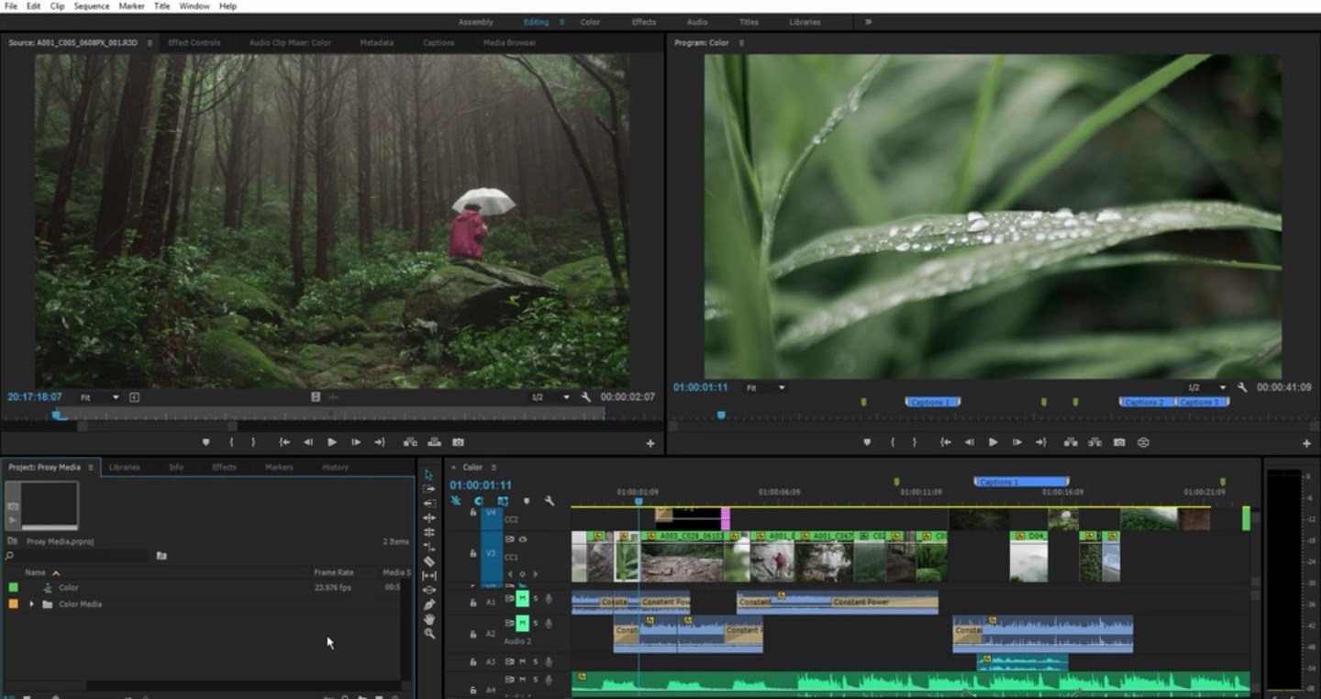The height and width of the screenshot is (699, 1321).
Task: Expand the Color Media bin
Action: click(32, 604)
